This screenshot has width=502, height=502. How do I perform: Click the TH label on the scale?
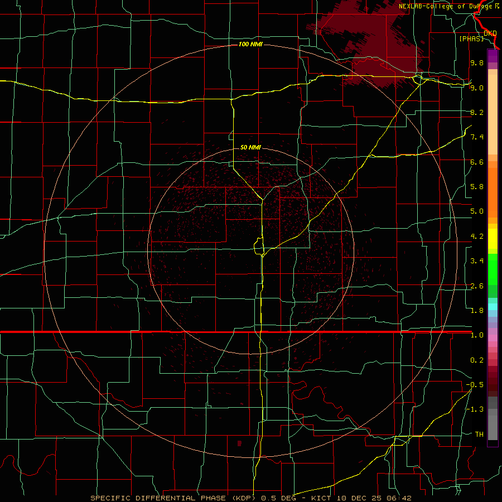pos(479,435)
